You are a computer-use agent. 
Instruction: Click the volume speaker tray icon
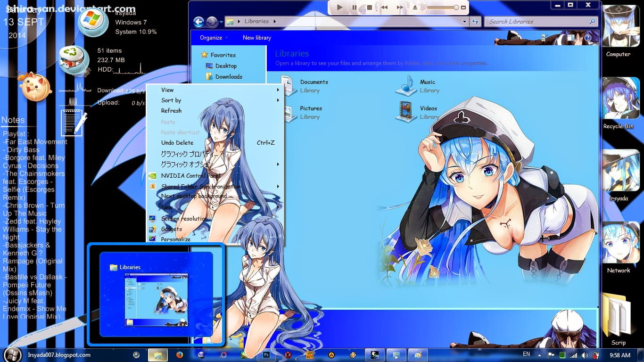coord(585,355)
